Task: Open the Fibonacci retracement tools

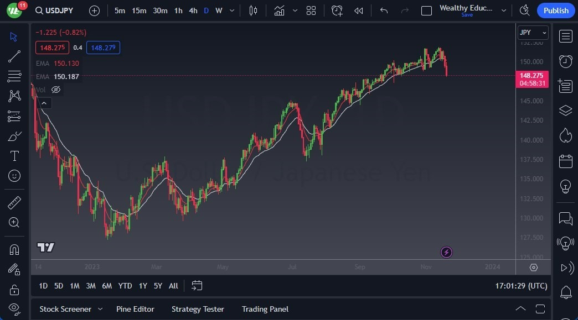Action: coord(14,76)
